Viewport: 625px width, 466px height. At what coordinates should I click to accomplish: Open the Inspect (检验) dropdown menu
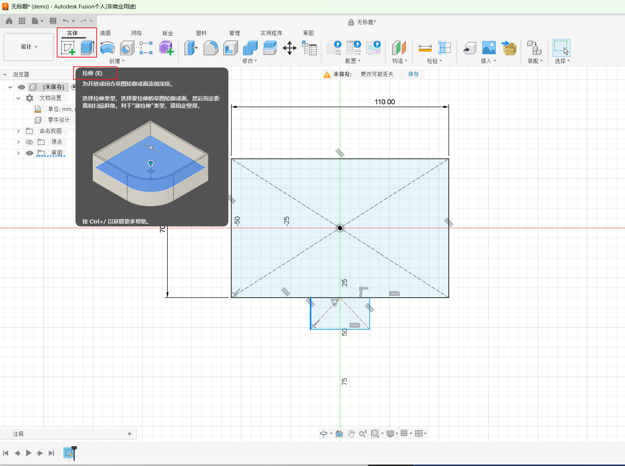point(434,61)
